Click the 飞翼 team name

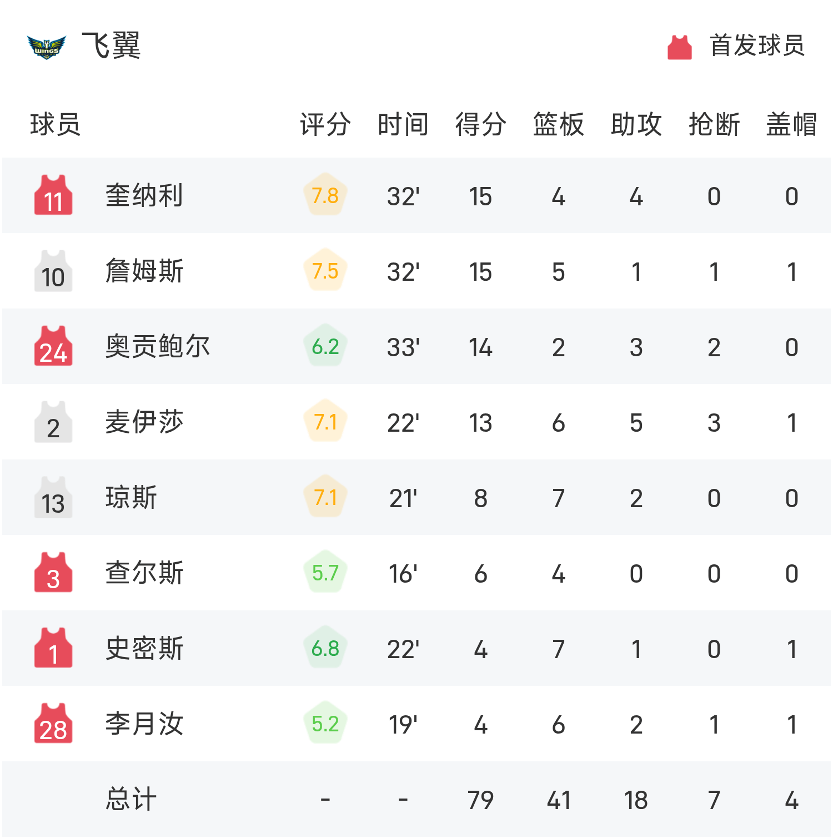point(111,46)
